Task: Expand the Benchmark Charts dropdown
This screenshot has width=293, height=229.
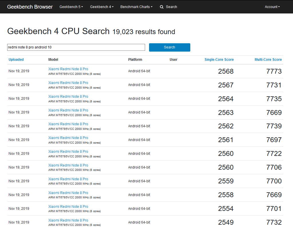Action: (136, 7)
